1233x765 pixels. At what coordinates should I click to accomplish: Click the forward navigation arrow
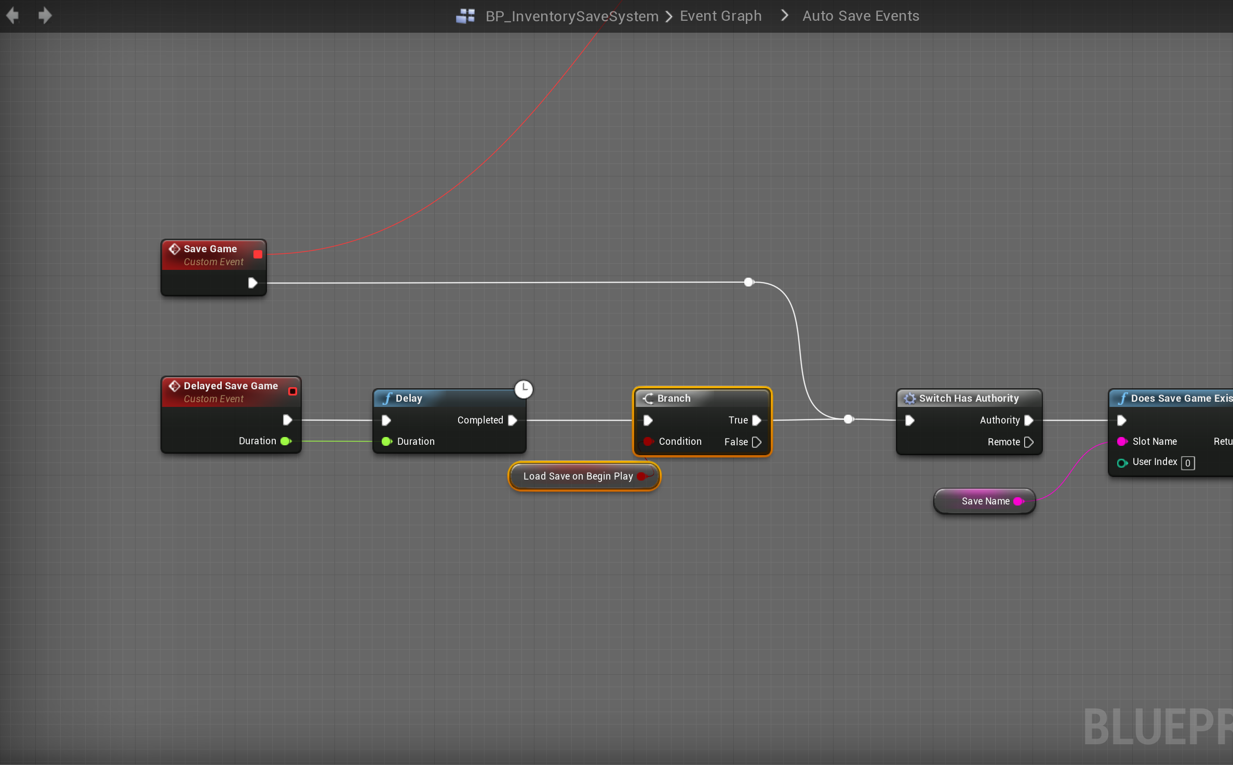(45, 16)
